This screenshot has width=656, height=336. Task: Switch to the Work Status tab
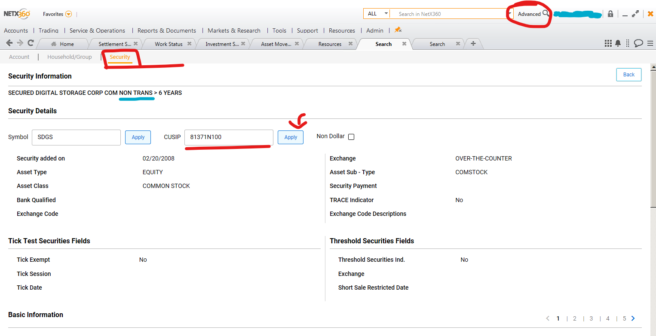pos(169,44)
